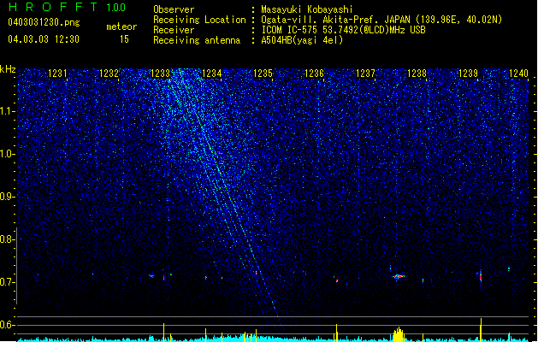Click the 'Receiving antenna' label
This screenshot has height=342, width=538.
point(197,40)
